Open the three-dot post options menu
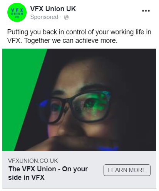The image size is (159, 191). pyautogui.click(x=146, y=11)
